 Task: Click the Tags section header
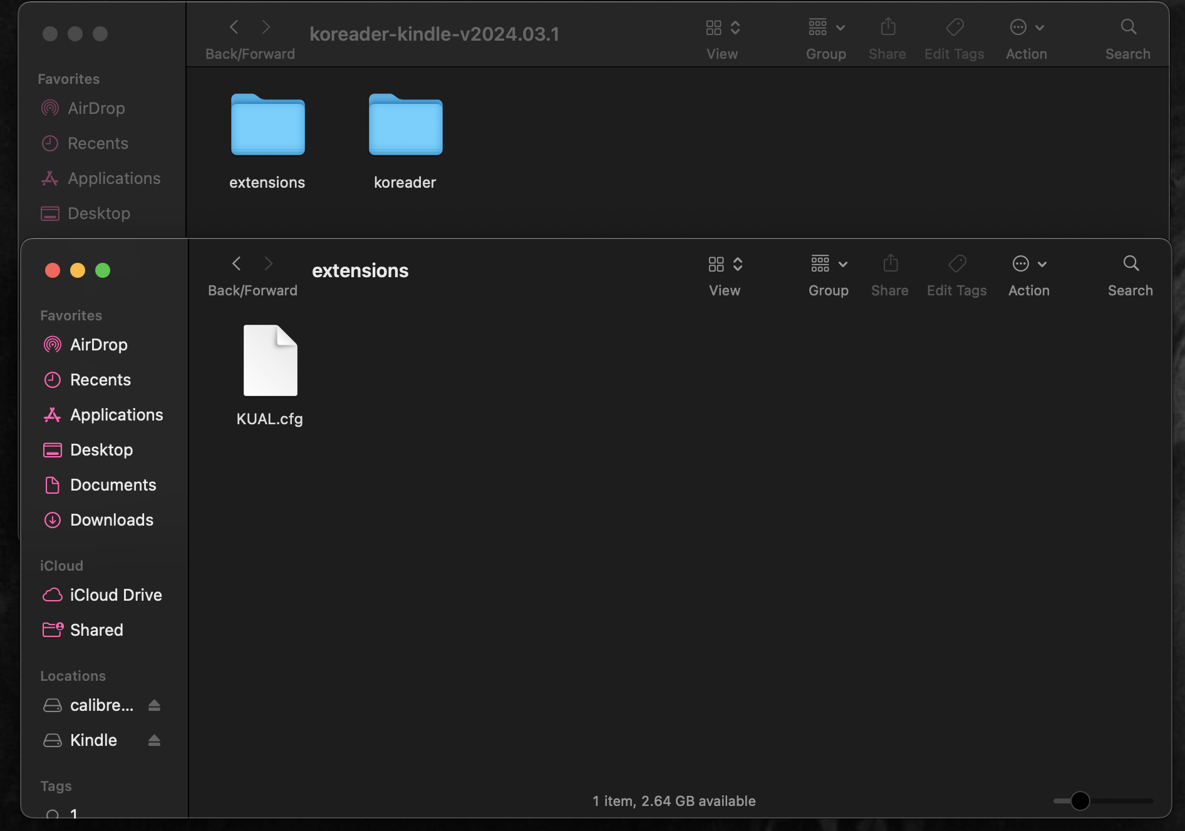pos(56,786)
